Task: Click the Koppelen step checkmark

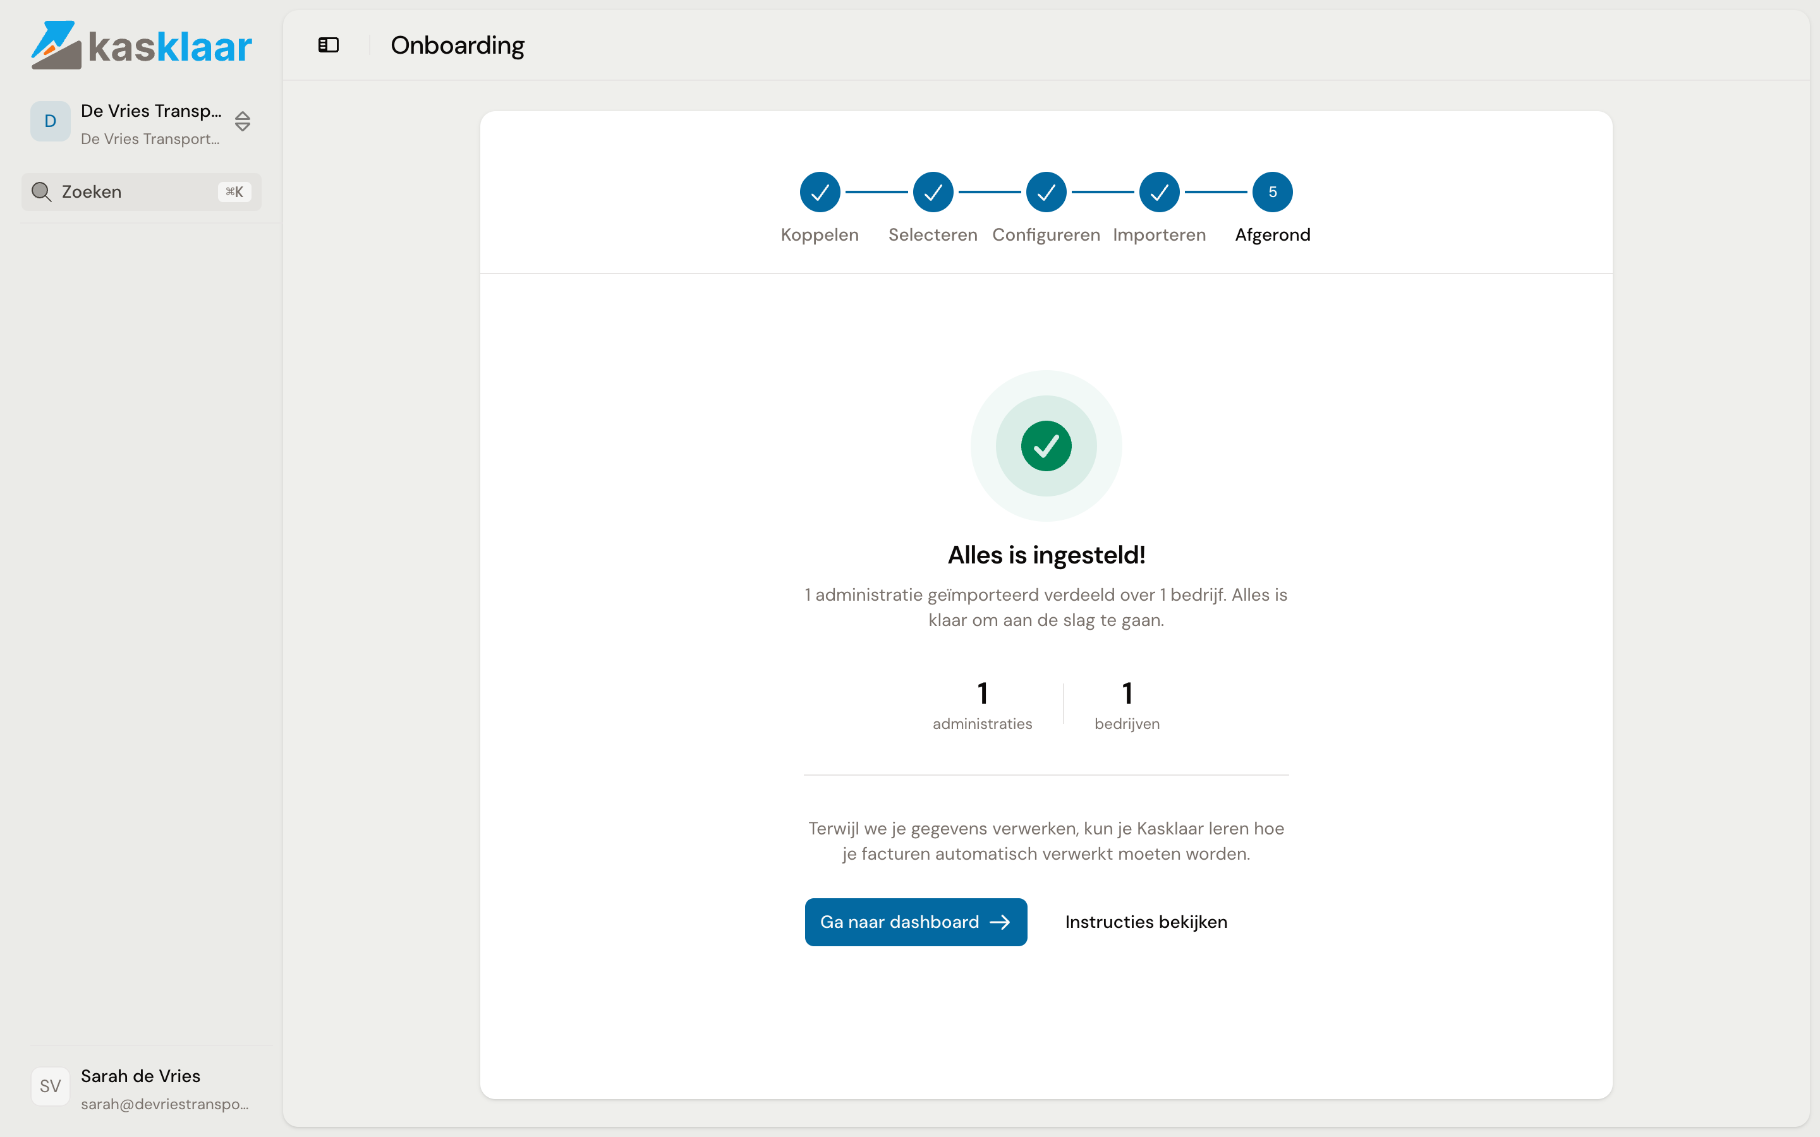Action: tap(820, 193)
